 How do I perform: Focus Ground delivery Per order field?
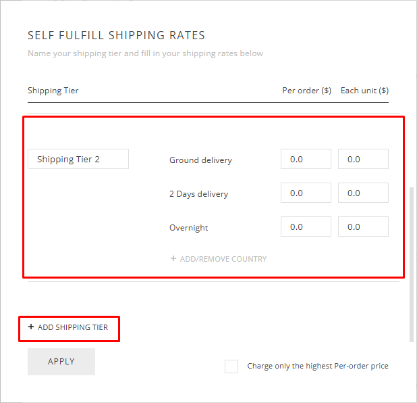click(306, 160)
